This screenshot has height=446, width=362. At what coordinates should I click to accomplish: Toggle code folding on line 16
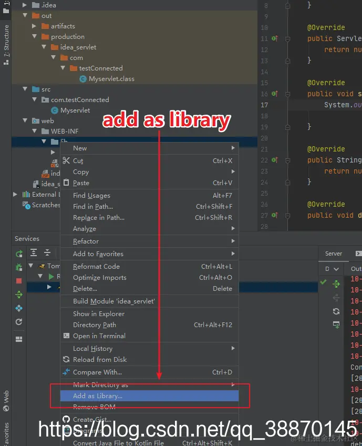pyautogui.click(x=287, y=94)
